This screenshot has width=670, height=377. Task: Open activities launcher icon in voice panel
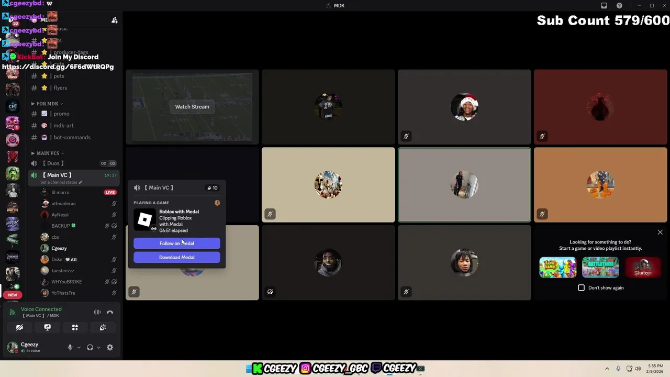pyautogui.click(x=75, y=327)
